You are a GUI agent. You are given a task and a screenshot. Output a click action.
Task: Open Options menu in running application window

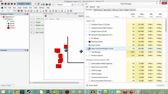coord(52,19)
